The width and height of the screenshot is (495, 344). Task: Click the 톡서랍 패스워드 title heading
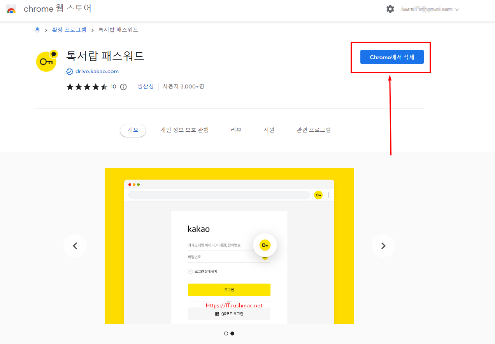click(105, 56)
